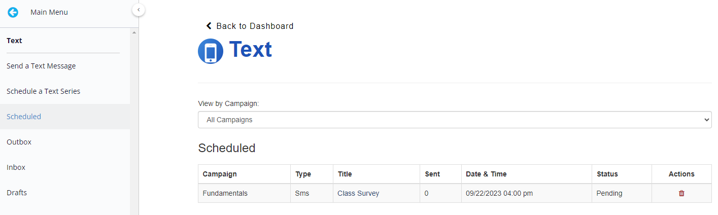Open the All Campaigns dropdown

(x=455, y=120)
